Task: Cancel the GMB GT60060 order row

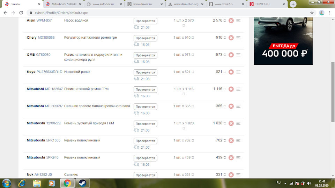Action: pos(231,55)
